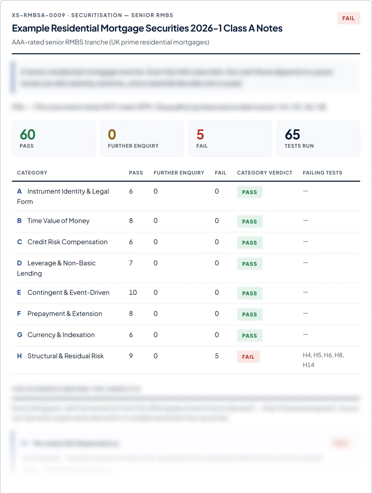Click the PASS verdict badge for Contingent & Event-Driven
372x493 pixels.
(x=250, y=293)
